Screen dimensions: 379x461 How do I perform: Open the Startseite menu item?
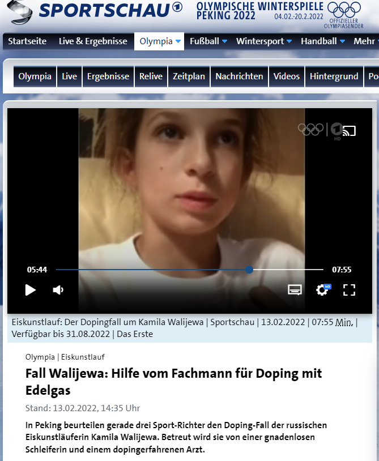click(27, 41)
